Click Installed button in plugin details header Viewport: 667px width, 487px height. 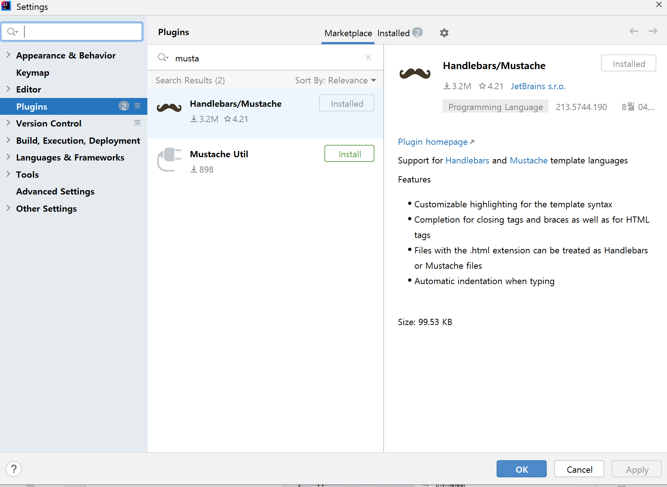629,63
